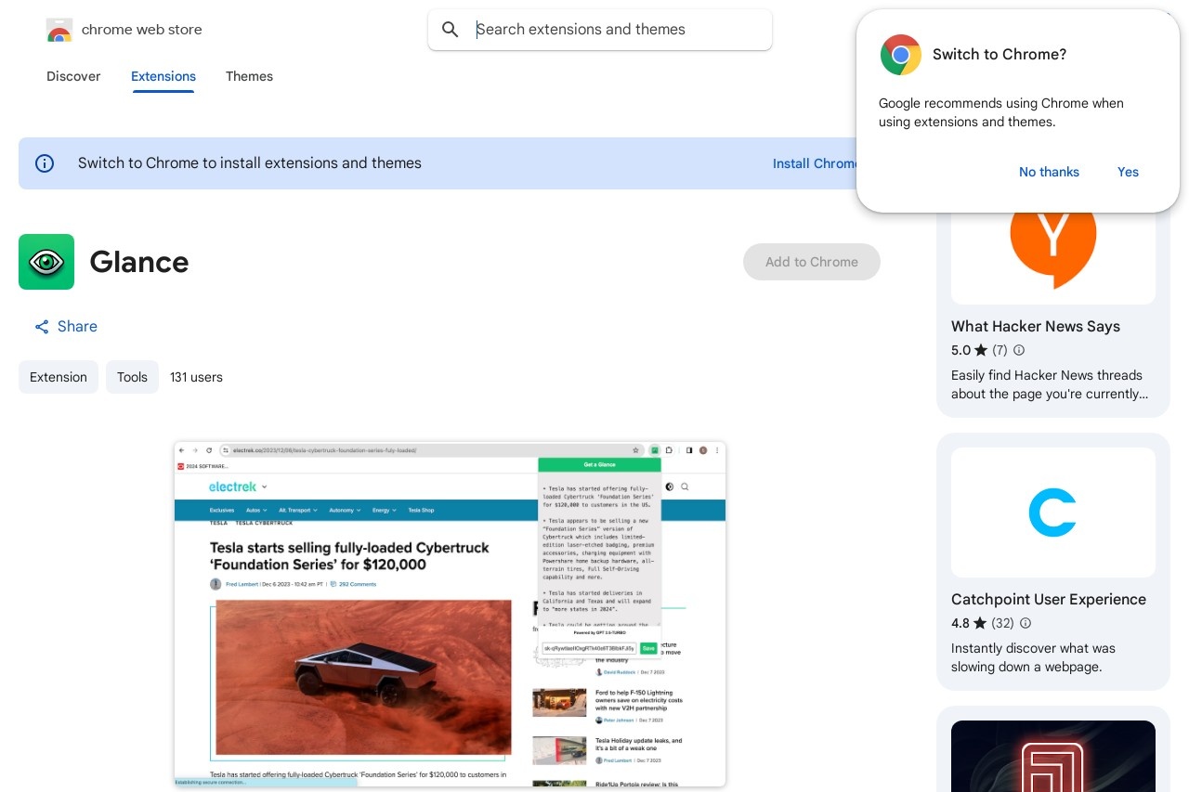Click the share icon beside Share
The height and width of the screenshot is (792, 1189).
point(42,327)
